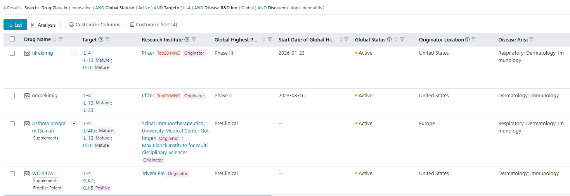Click the VS compare icon beside tilrekimig
The width and height of the screenshot is (570, 196).
coord(27,53)
